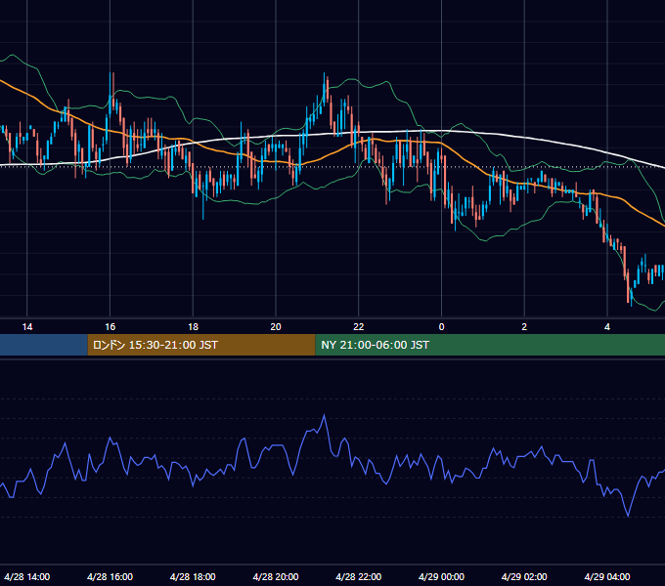Click the 18 hour label on price chart axis
This screenshot has width=665, height=586.
[x=193, y=327]
